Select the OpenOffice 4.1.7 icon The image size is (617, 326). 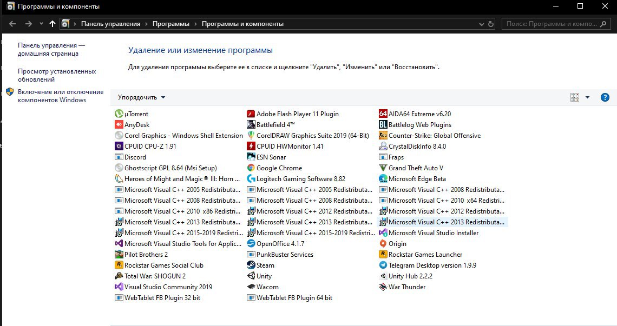[251, 243]
